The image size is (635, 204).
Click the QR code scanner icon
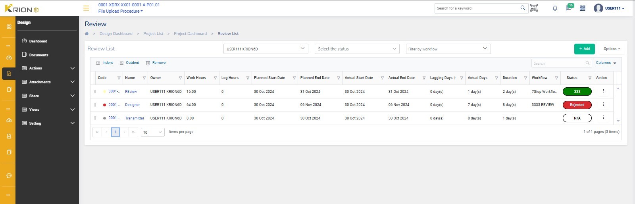[x=534, y=8]
